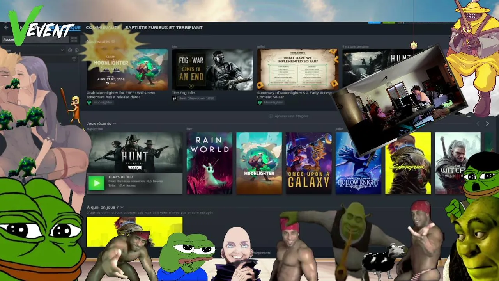Play Hunt with the green button
Image resolution: width=499 pixels, height=281 pixels.
(96, 183)
